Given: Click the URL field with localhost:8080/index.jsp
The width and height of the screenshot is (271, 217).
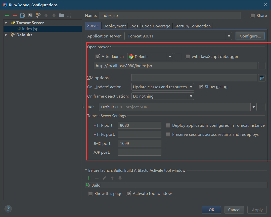Looking at the screenshot, I should [x=175, y=66].
